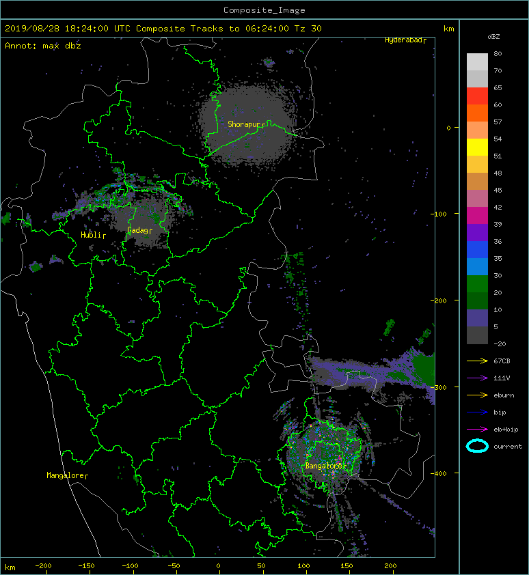Click the eburn yellow arrow legend icon
This screenshot has width=529, height=575.
[477, 395]
